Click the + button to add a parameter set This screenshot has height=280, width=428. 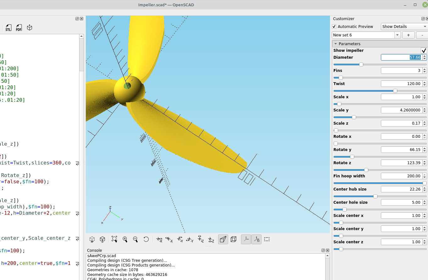tap(408, 35)
